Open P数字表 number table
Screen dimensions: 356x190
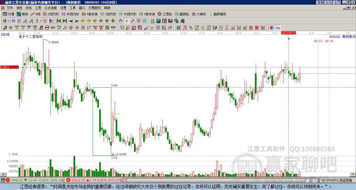coord(90,14)
